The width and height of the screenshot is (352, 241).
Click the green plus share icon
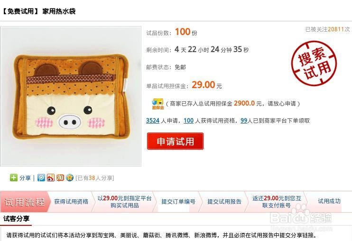coord(14,178)
